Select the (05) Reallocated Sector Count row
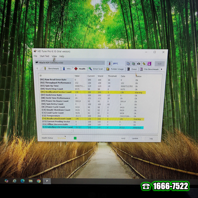198x198 pixels. click(93, 92)
